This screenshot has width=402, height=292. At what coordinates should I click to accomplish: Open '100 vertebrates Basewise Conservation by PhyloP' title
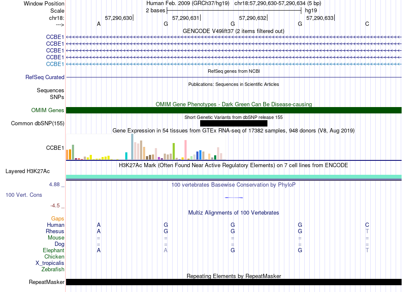[234, 185]
